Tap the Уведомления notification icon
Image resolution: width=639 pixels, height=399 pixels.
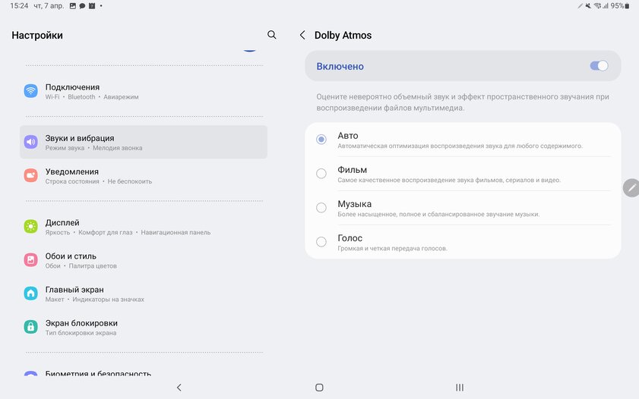pyautogui.click(x=31, y=175)
